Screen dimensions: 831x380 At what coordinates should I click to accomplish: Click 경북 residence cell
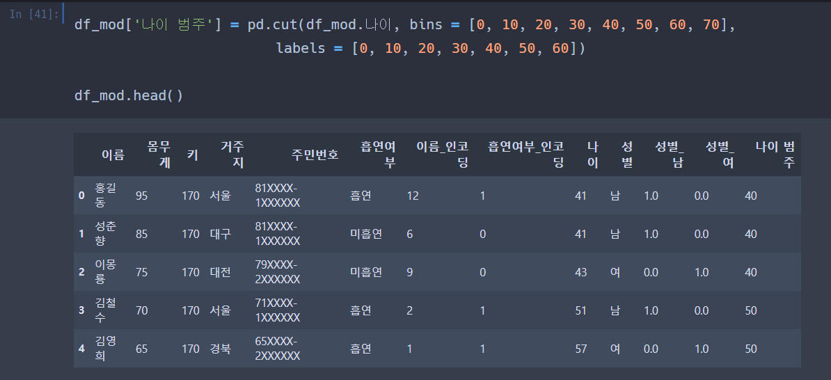coord(221,348)
